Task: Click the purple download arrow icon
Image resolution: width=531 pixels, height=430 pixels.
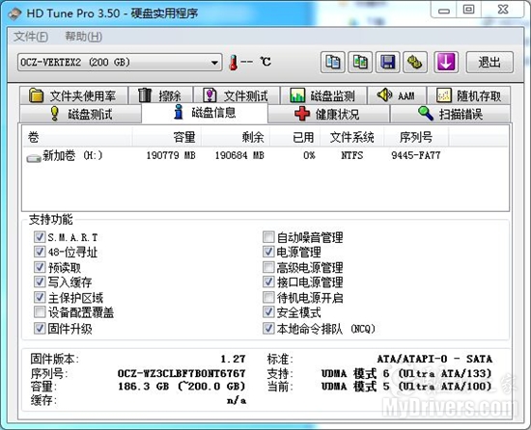Action: (446, 63)
